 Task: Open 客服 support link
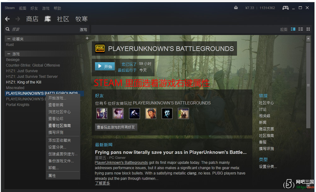263,142
